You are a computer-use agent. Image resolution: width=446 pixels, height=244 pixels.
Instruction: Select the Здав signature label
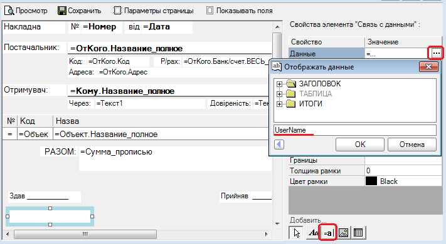(45, 196)
